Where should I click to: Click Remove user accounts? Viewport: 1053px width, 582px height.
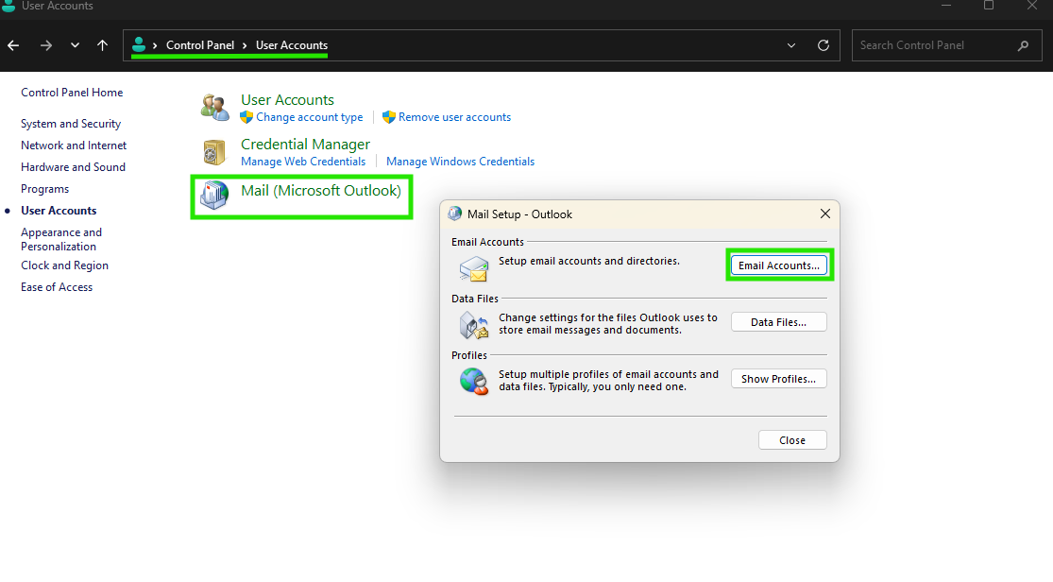[x=454, y=117]
